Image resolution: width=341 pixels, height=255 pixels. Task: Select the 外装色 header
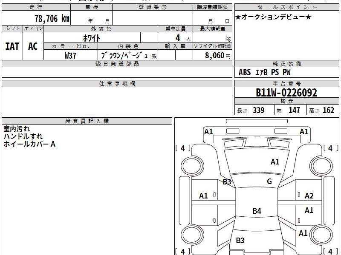[x=101, y=28]
